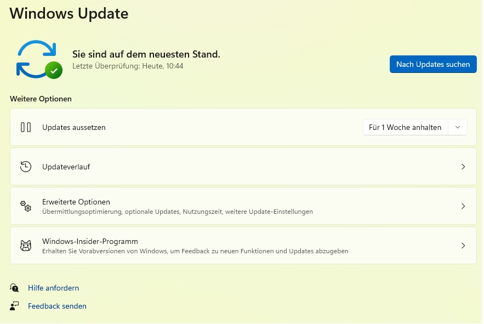The height and width of the screenshot is (324, 484).
Task: Click the Feedback senden person icon
Action: click(14, 306)
